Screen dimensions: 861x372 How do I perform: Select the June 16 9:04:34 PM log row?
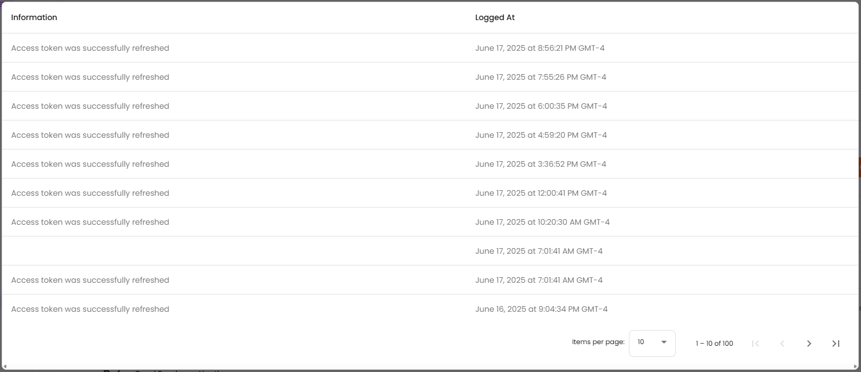coord(541,309)
